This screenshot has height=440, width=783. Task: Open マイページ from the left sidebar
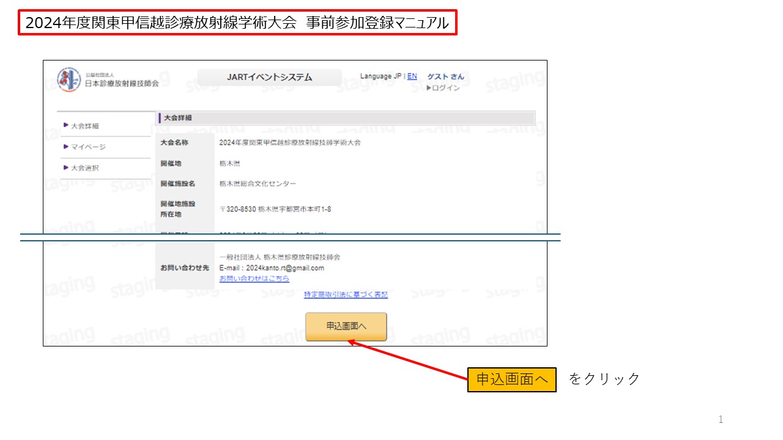click(x=88, y=147)
